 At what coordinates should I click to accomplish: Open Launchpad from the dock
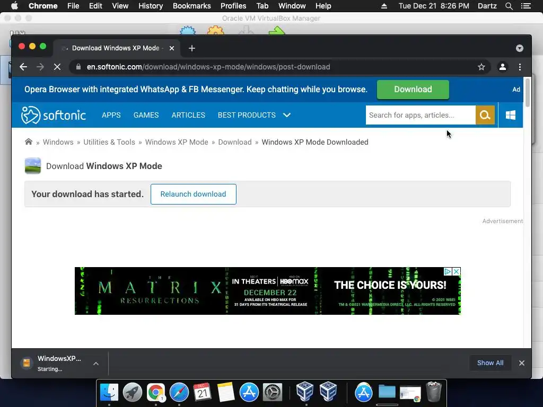tap(132, 392)
